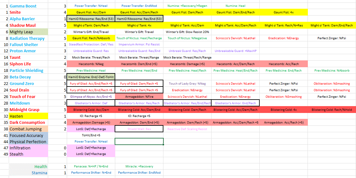This screenshot has height=178, width=356.
Task: Click 'Touch of Lady Grey: %Neg' cell
Action: (x=187, y=83)
